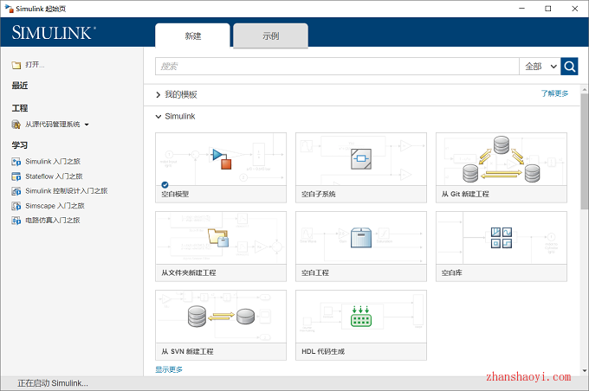589x391 pixels.
Task: Click the blue checkmark on 空白模型 card
Action: (165, 184)
